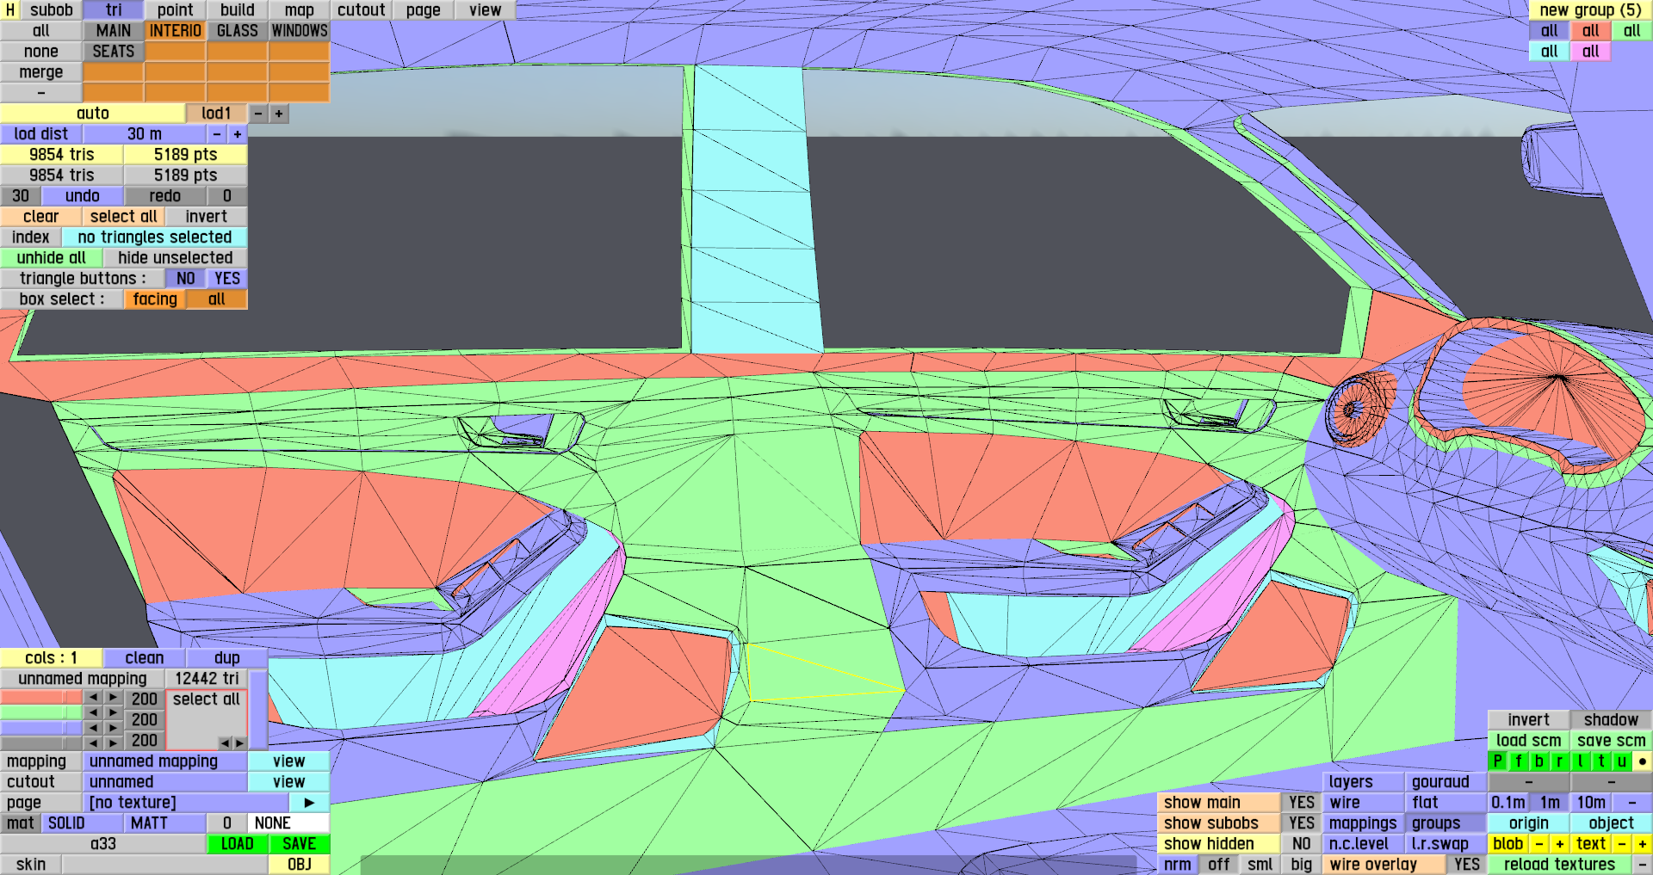
Task: Shrink blob size with its minus button
Action: pyautogui.click(x=1539, y=844)
